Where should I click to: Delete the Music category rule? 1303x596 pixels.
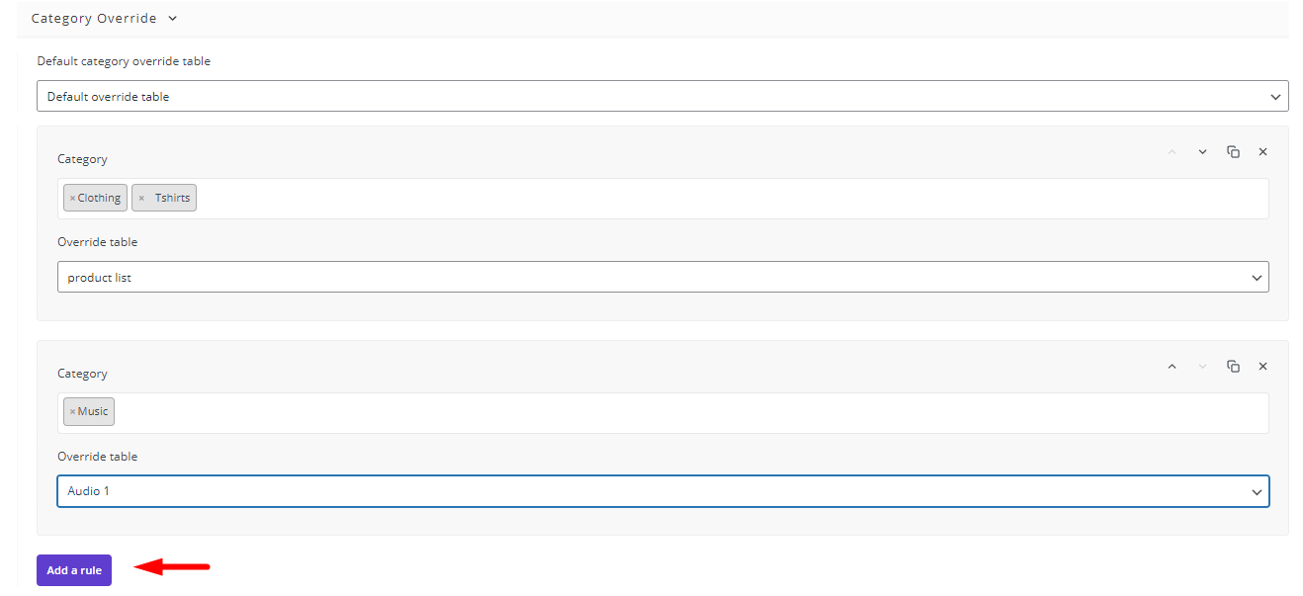click(x=1262, y=367)
